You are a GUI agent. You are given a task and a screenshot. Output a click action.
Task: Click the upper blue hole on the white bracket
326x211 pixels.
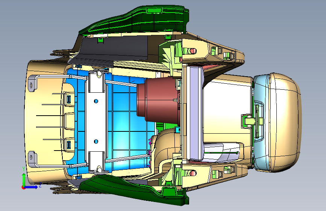[96, 101]
